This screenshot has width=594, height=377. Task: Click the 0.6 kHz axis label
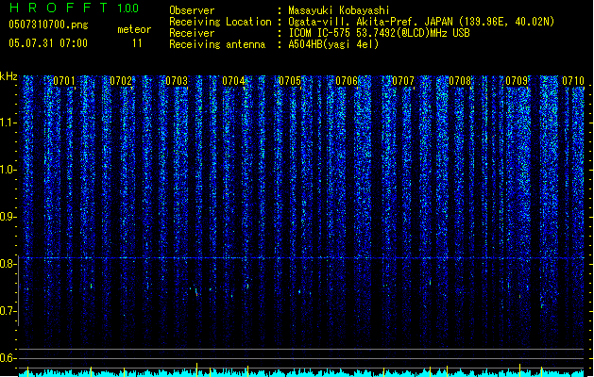point(8,358)
